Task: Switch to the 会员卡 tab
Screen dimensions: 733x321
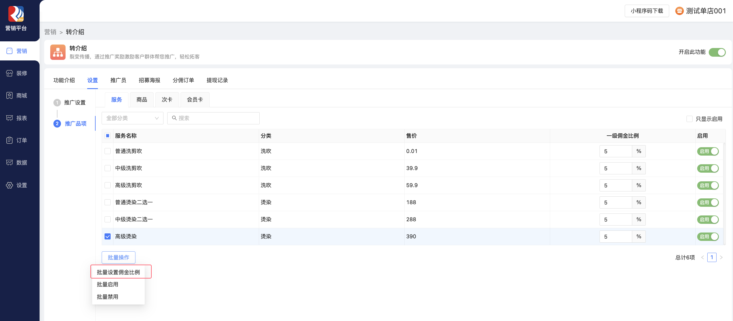Action: coord(195,100)
